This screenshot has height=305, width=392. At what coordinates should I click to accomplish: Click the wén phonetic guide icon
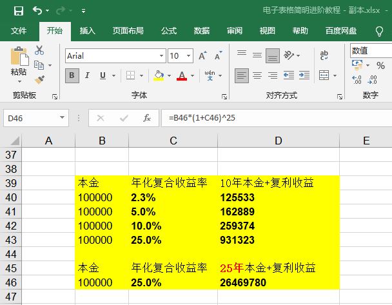[x=210, y=75]
